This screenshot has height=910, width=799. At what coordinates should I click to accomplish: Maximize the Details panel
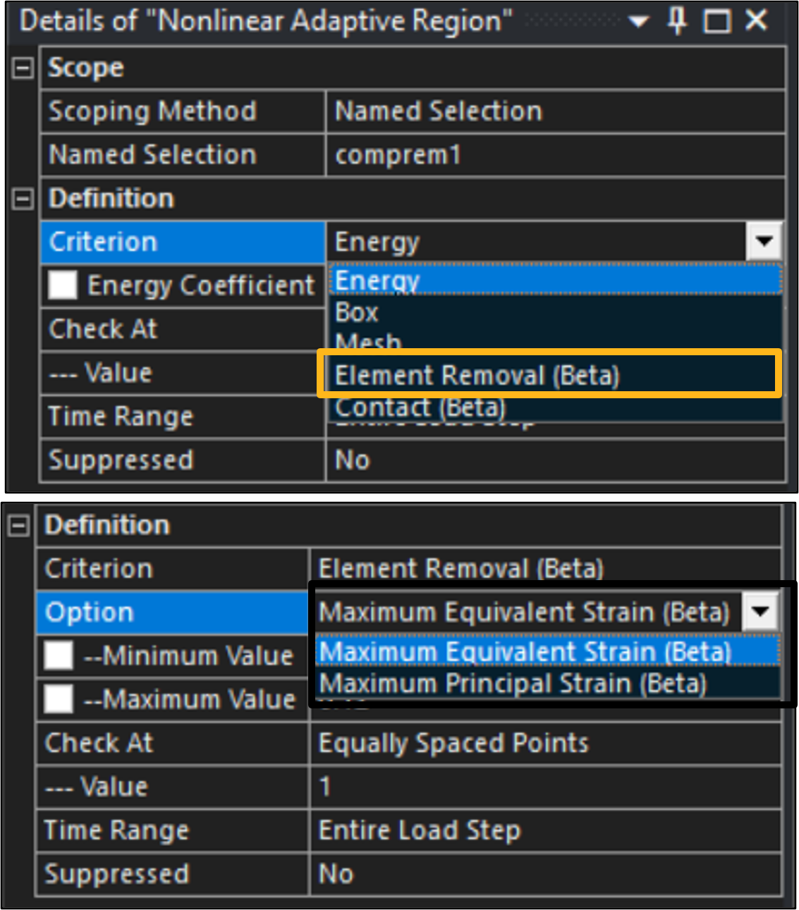click(717, 21)
